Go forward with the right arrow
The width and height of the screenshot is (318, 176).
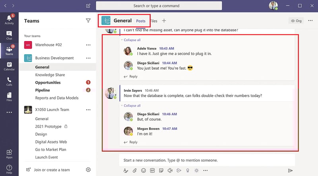click(13, 6)
